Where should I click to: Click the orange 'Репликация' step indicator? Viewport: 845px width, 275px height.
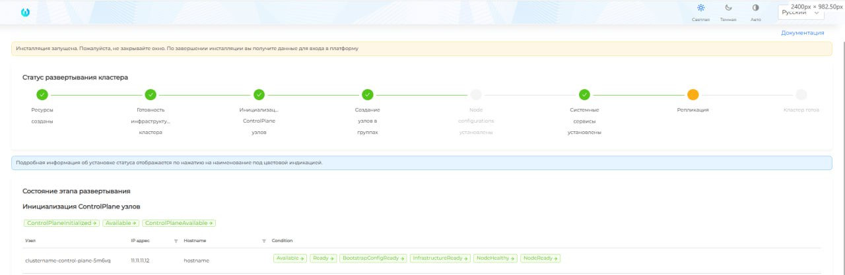tap(693, 94)
